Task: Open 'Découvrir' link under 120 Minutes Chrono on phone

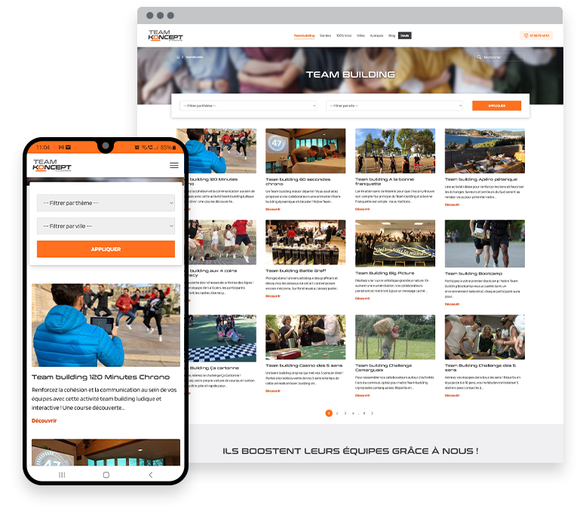Action: (44, 421)
